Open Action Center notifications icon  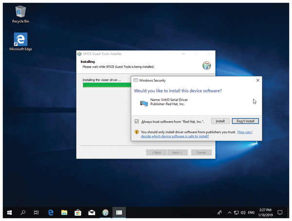pos(280,212)
